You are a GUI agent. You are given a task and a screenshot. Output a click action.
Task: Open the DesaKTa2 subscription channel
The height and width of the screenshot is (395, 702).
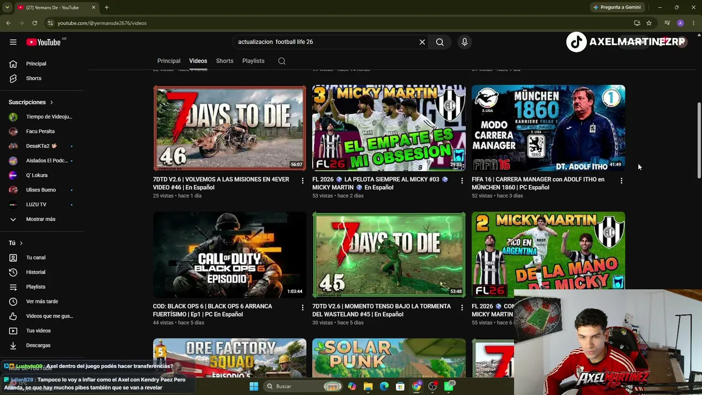click(42, 146)
